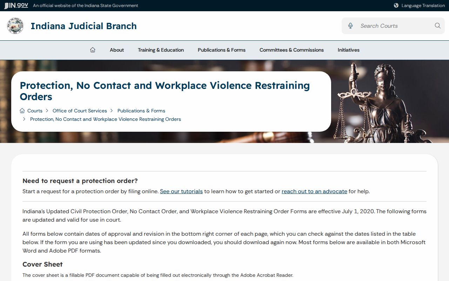Click the microphone voice search icon
Screen dimensions: 449x281
350,26
